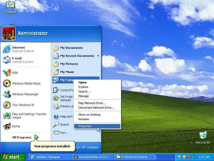Click the Windows Explorer taskbar group

136,157
